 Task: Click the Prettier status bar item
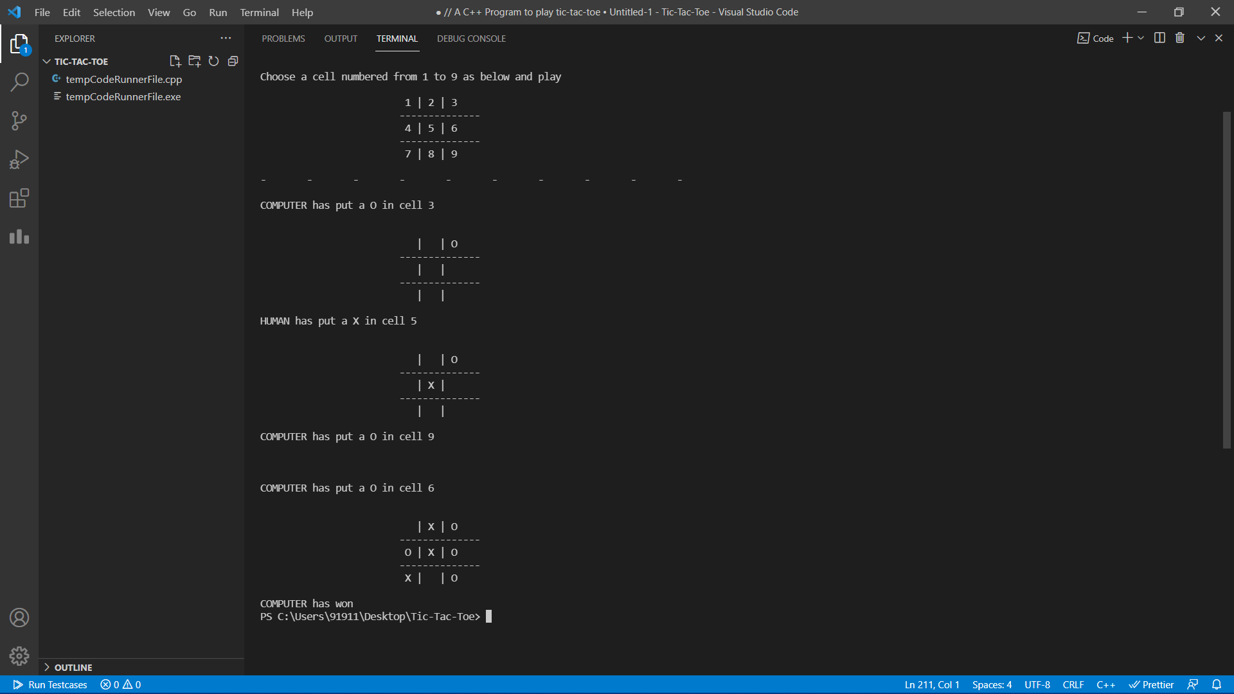coord(1151,684)
